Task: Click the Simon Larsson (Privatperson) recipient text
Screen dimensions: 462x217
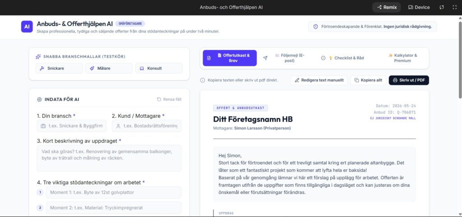Action: [262, 128]
